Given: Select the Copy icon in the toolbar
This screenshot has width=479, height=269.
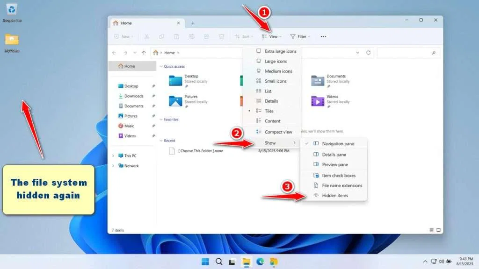Looking at the screenshot, I should click(x=160, y=36).
